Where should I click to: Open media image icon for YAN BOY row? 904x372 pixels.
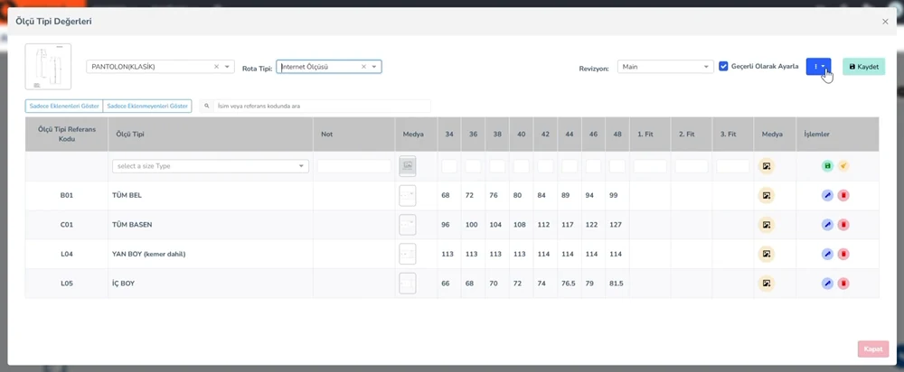(x=767, y=254)
